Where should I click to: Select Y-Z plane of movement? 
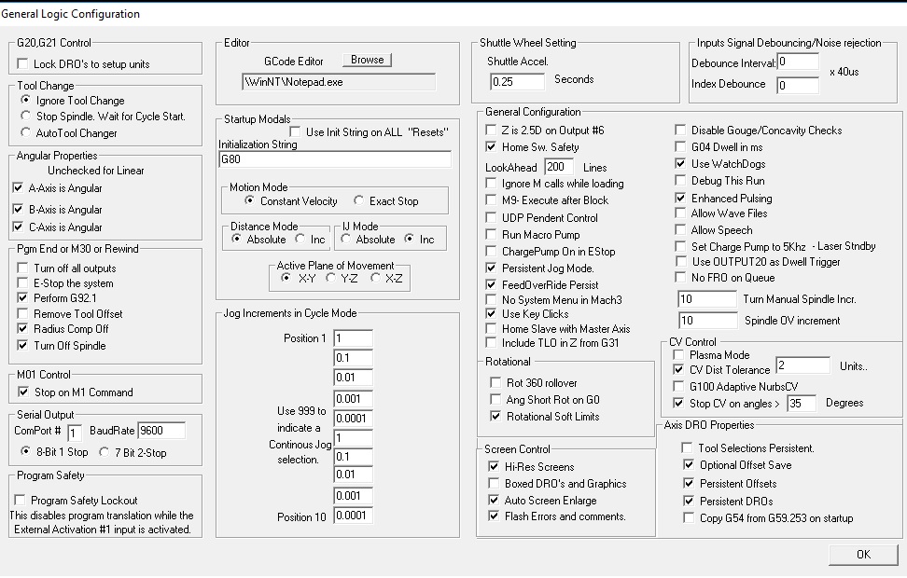coord(331,278)
